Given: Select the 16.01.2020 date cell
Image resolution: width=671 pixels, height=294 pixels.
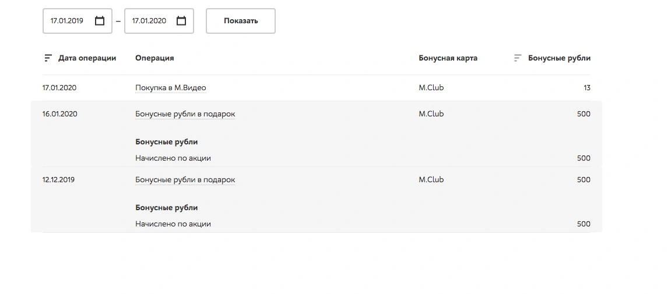Looking at the screenshot, I should point(60,114).
